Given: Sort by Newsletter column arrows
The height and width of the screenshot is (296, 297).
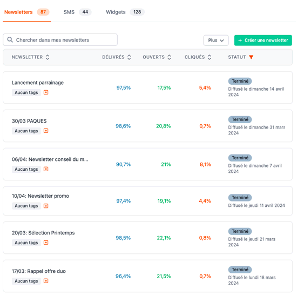Looking at the screenshot, I should [x=48, y=57].
